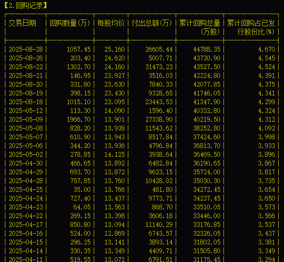Click the 付出总额(万) column header
Screen dimensions: 284x262
coord(152,23)
